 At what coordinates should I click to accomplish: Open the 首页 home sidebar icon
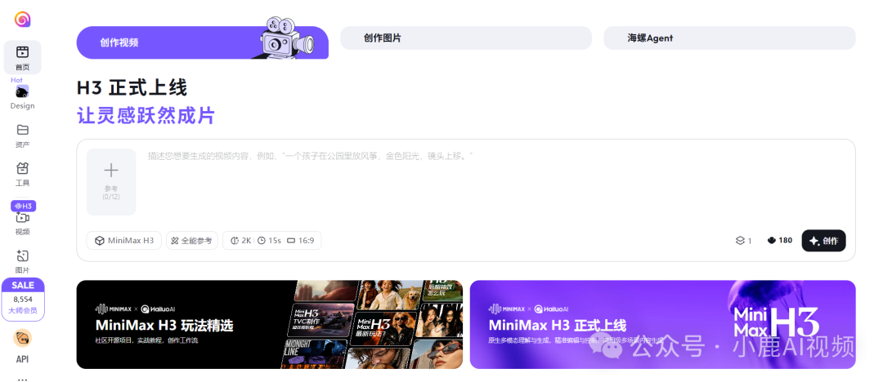[x=23, y=57]
